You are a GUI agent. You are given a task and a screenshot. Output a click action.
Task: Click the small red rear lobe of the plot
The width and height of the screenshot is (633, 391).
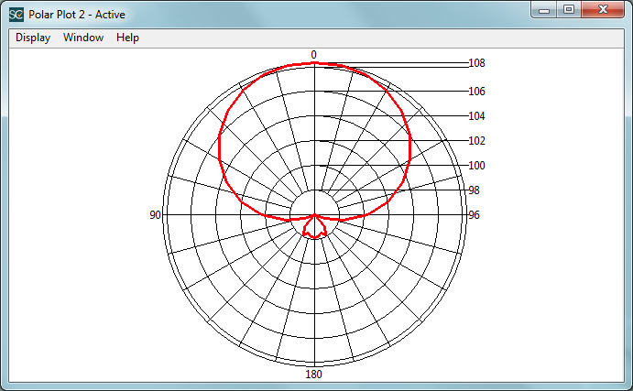(314, 227)
